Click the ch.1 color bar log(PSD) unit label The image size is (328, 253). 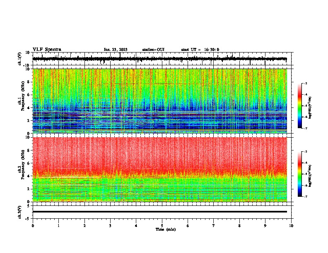pos(310,107)
